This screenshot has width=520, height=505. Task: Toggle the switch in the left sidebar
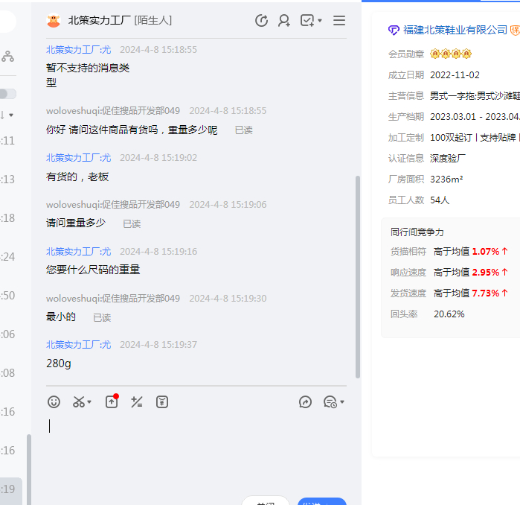point(7,94)
